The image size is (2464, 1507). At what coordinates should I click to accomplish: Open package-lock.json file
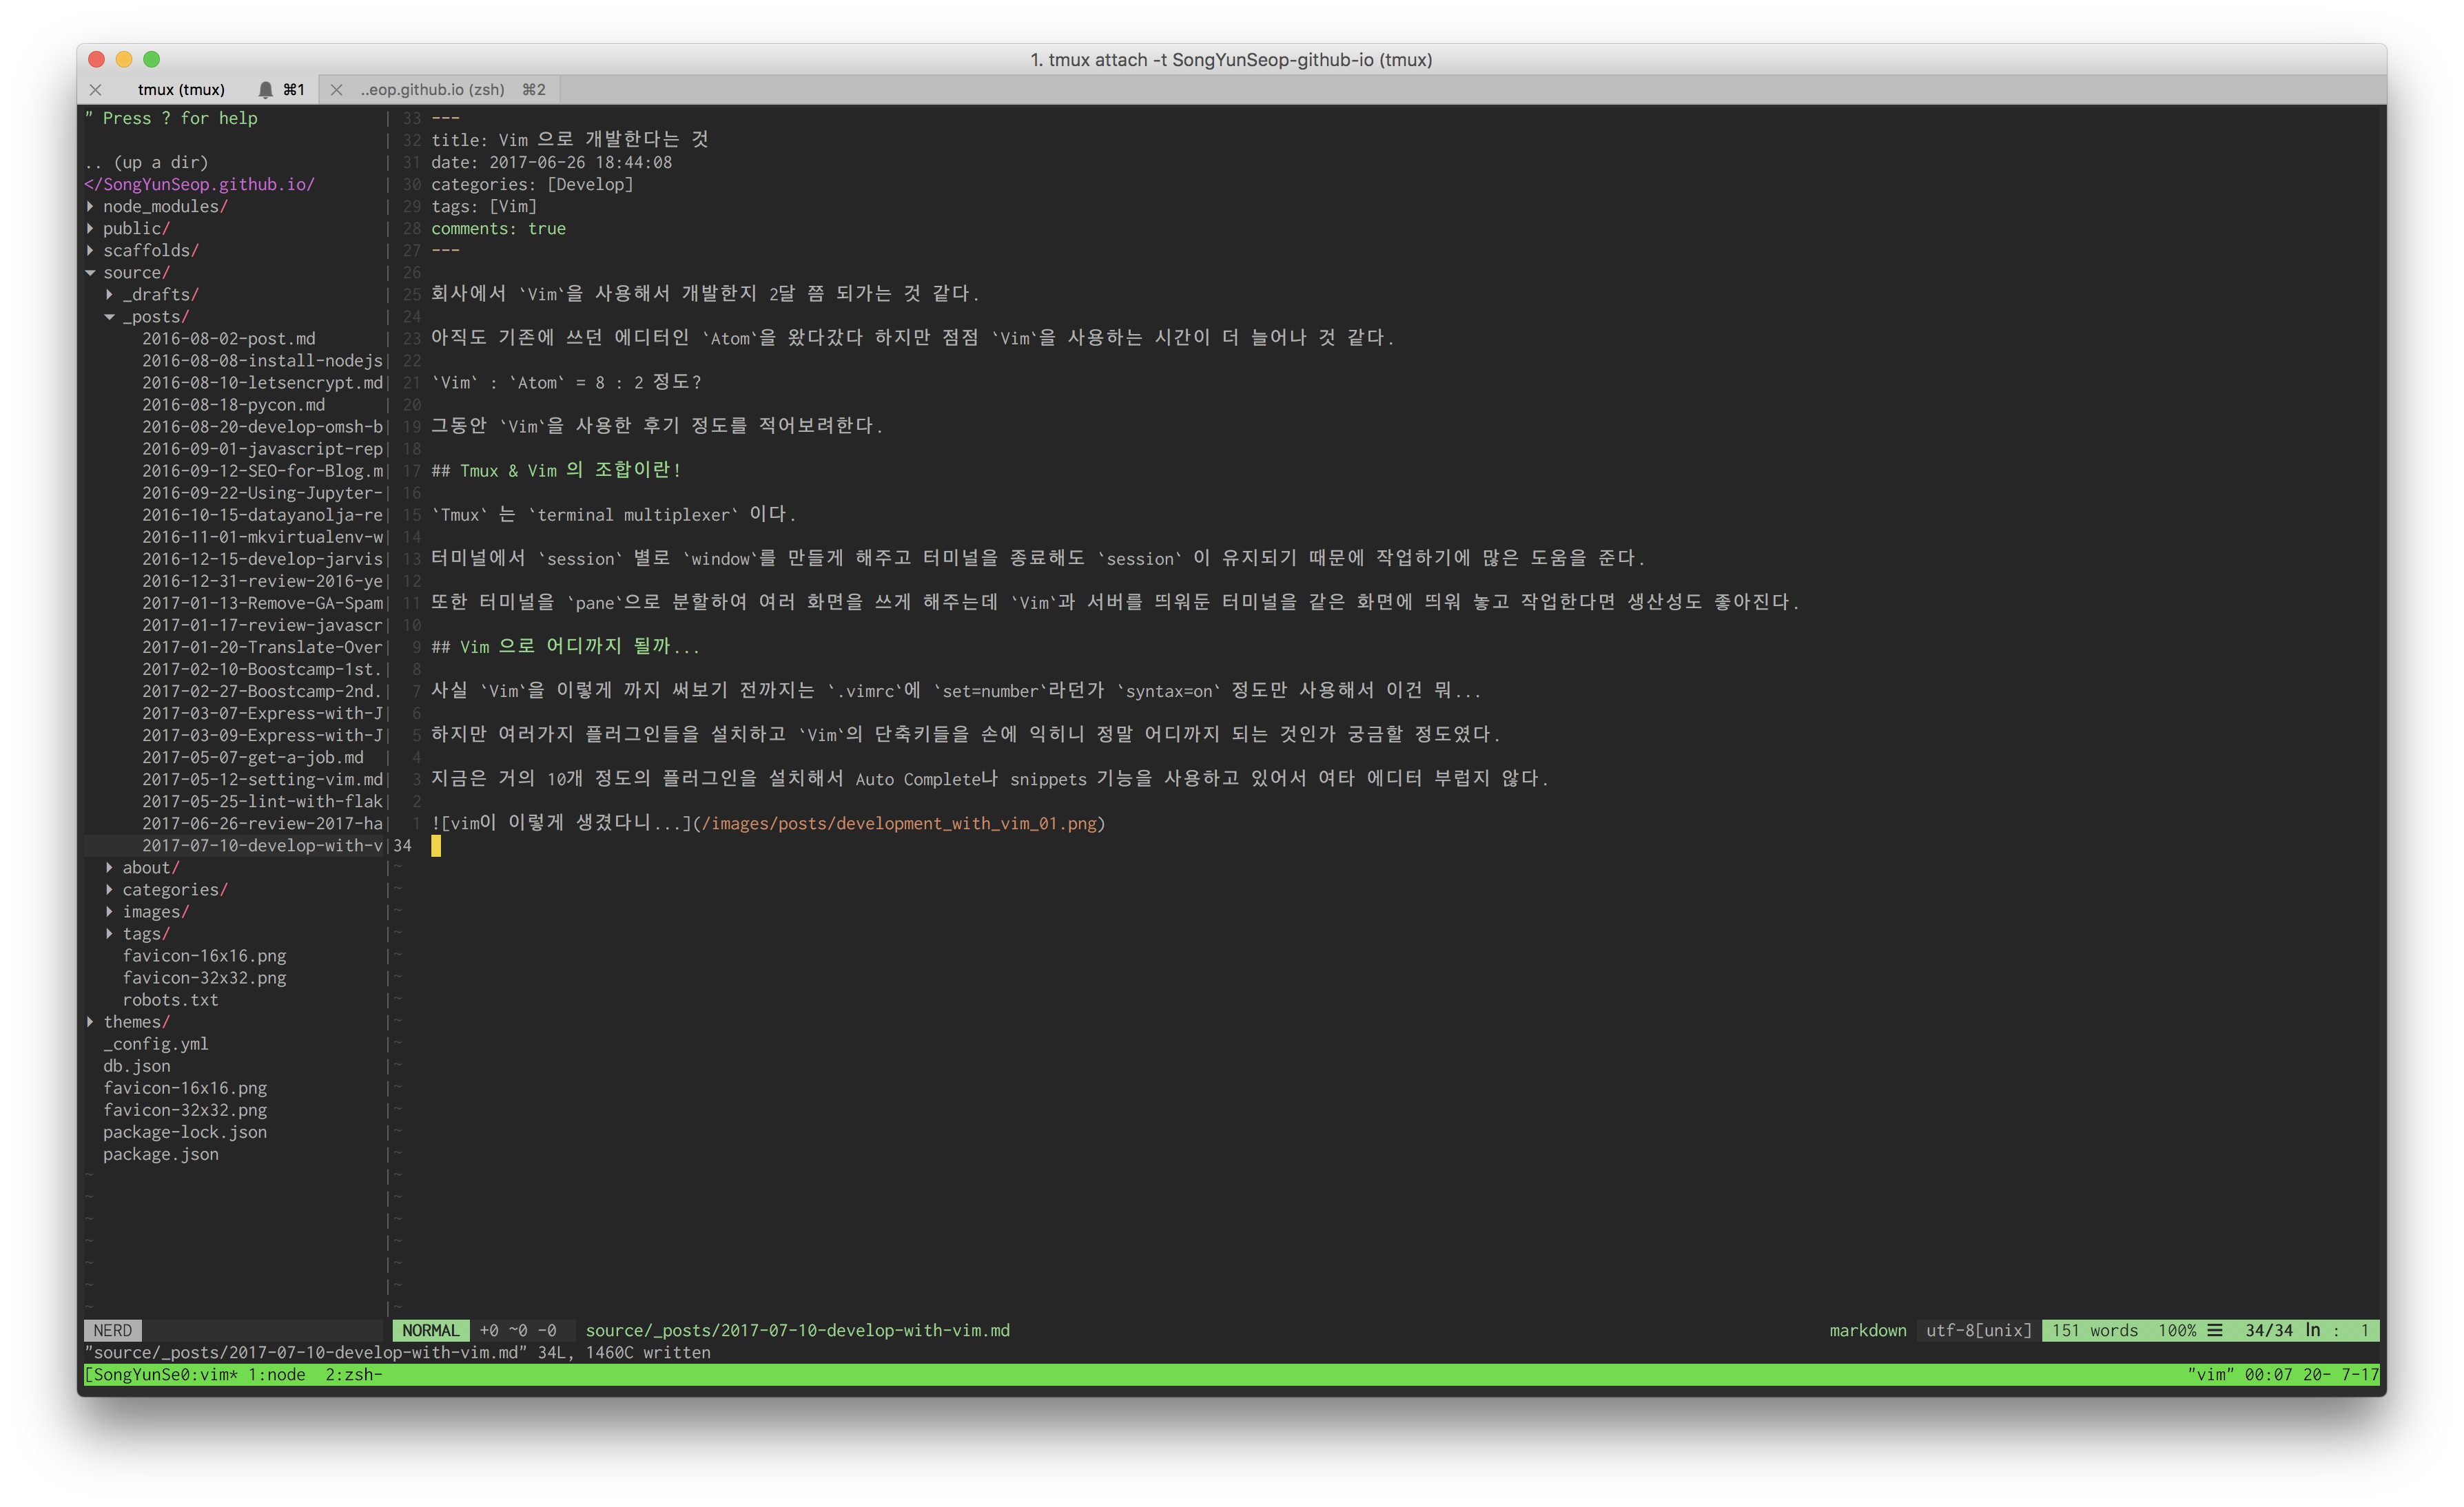(x=185, y=1132)
